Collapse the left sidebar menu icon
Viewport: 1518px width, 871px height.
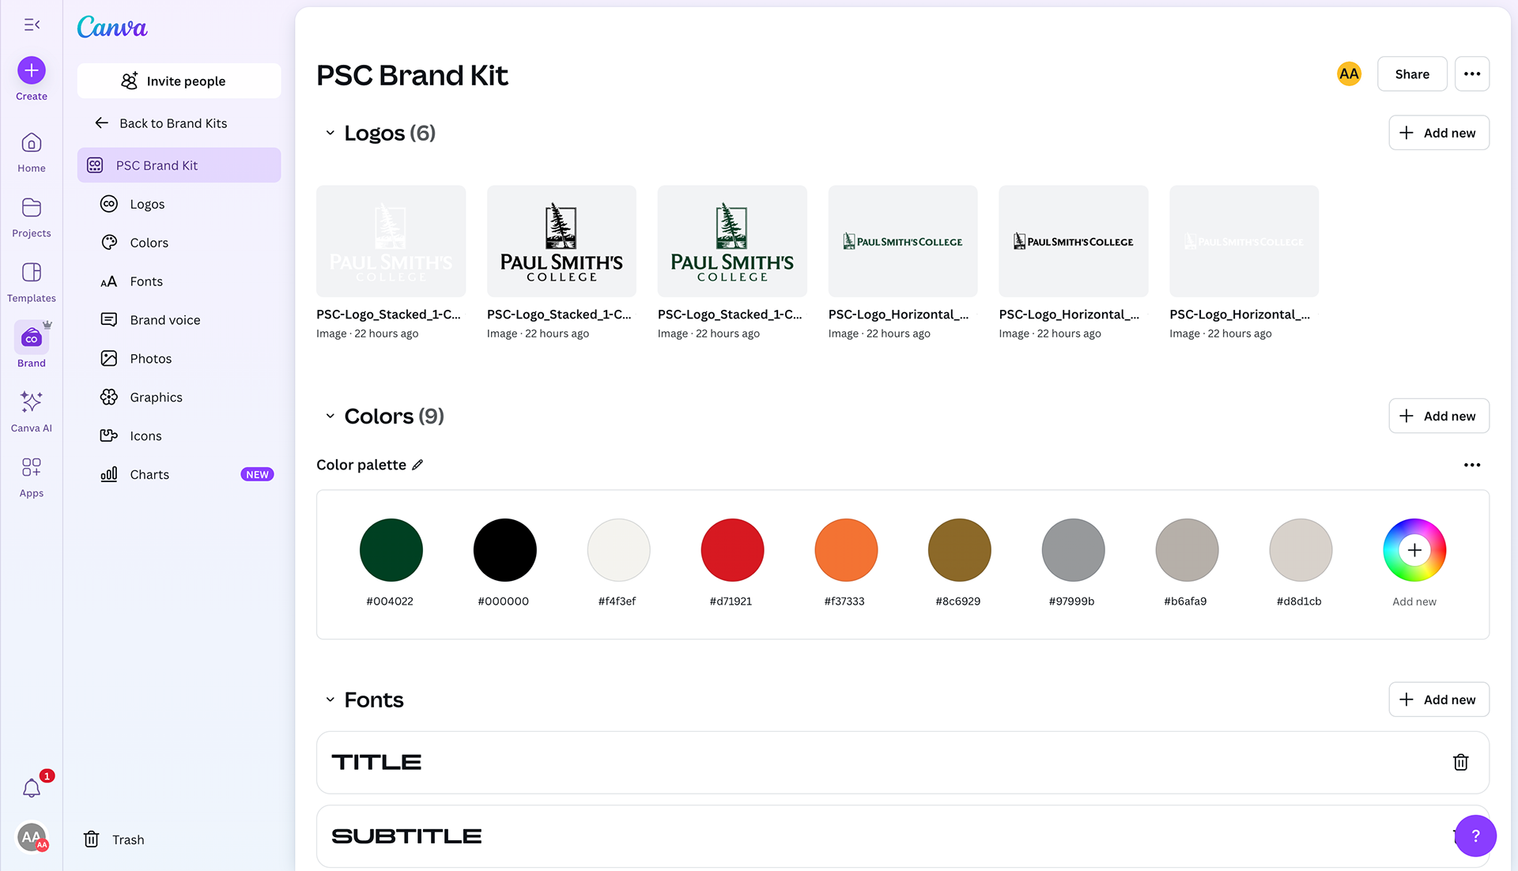(32, 25)
